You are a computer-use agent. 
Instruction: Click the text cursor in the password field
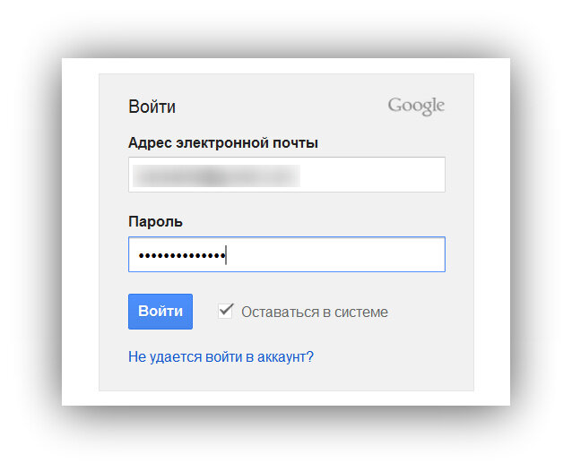coord(226,255)
